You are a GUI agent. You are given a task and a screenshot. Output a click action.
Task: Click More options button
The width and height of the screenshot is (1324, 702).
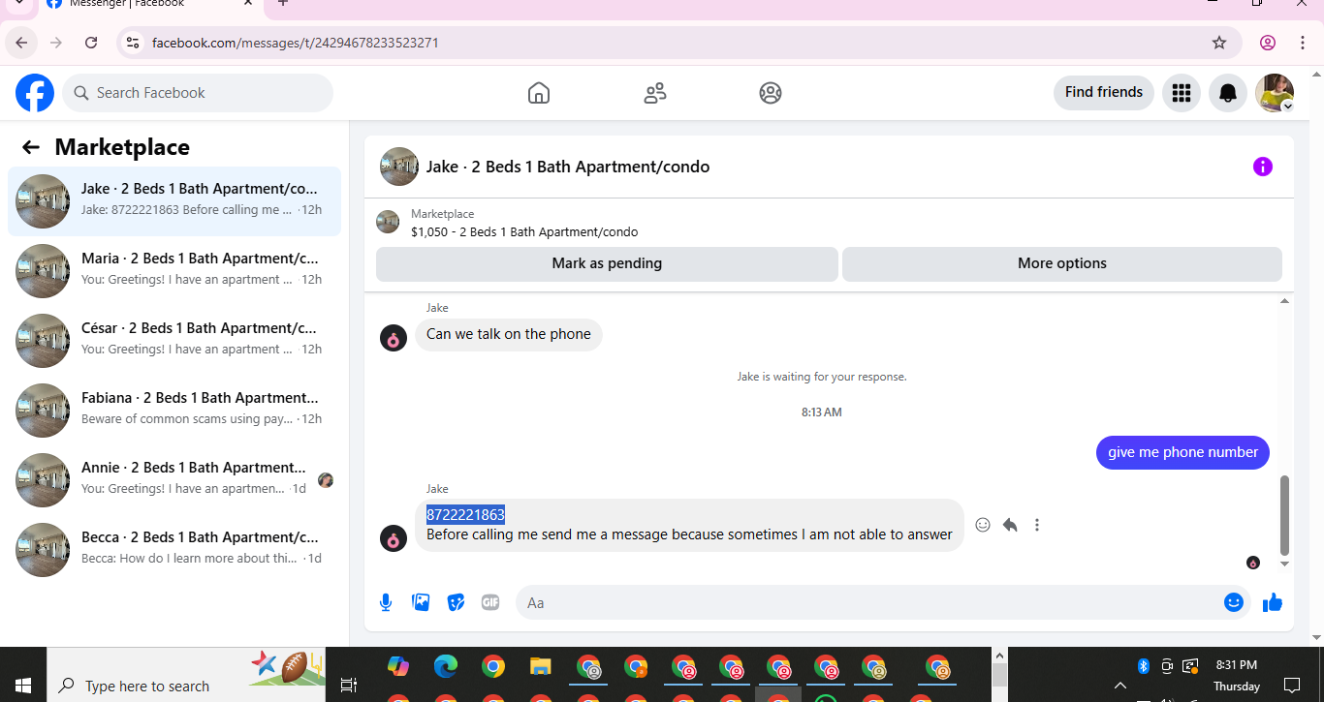point(1062,263)
